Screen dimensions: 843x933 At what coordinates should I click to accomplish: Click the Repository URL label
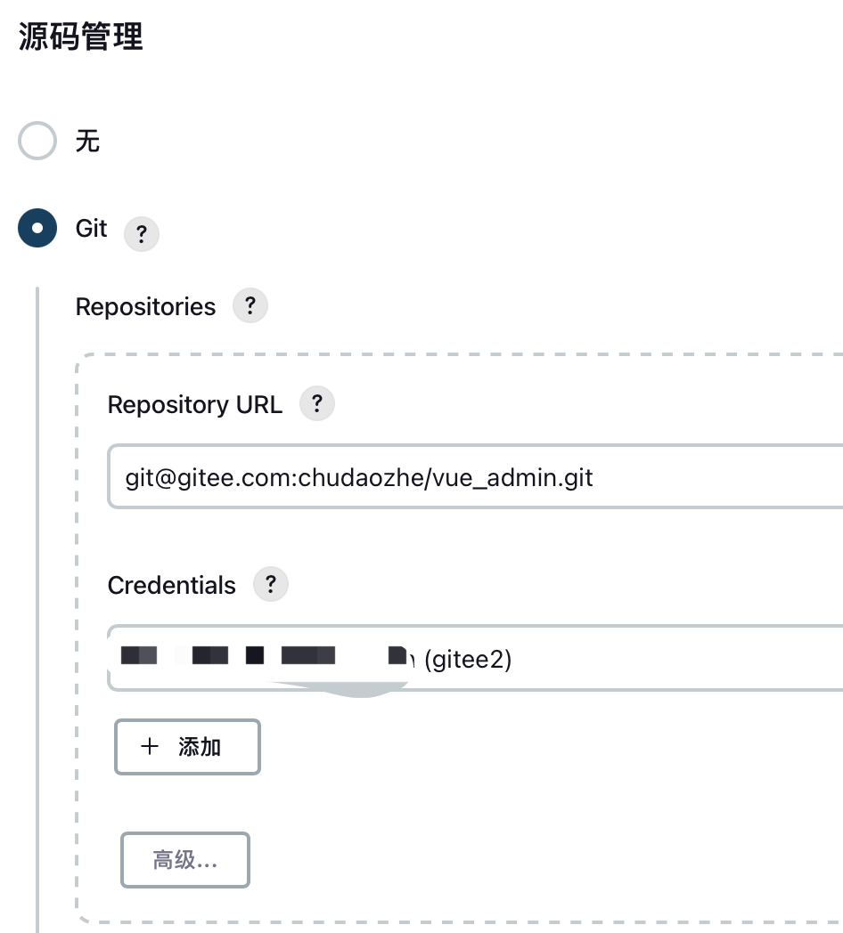click(195, 405)
